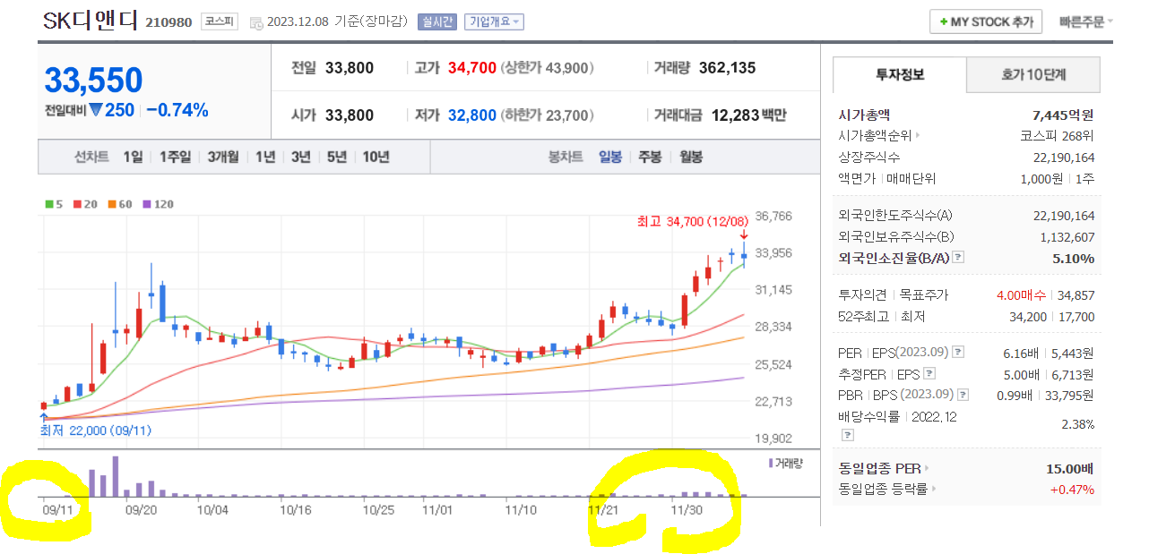Click the 시가총액 7,445억원 value

coord(1063,115)
